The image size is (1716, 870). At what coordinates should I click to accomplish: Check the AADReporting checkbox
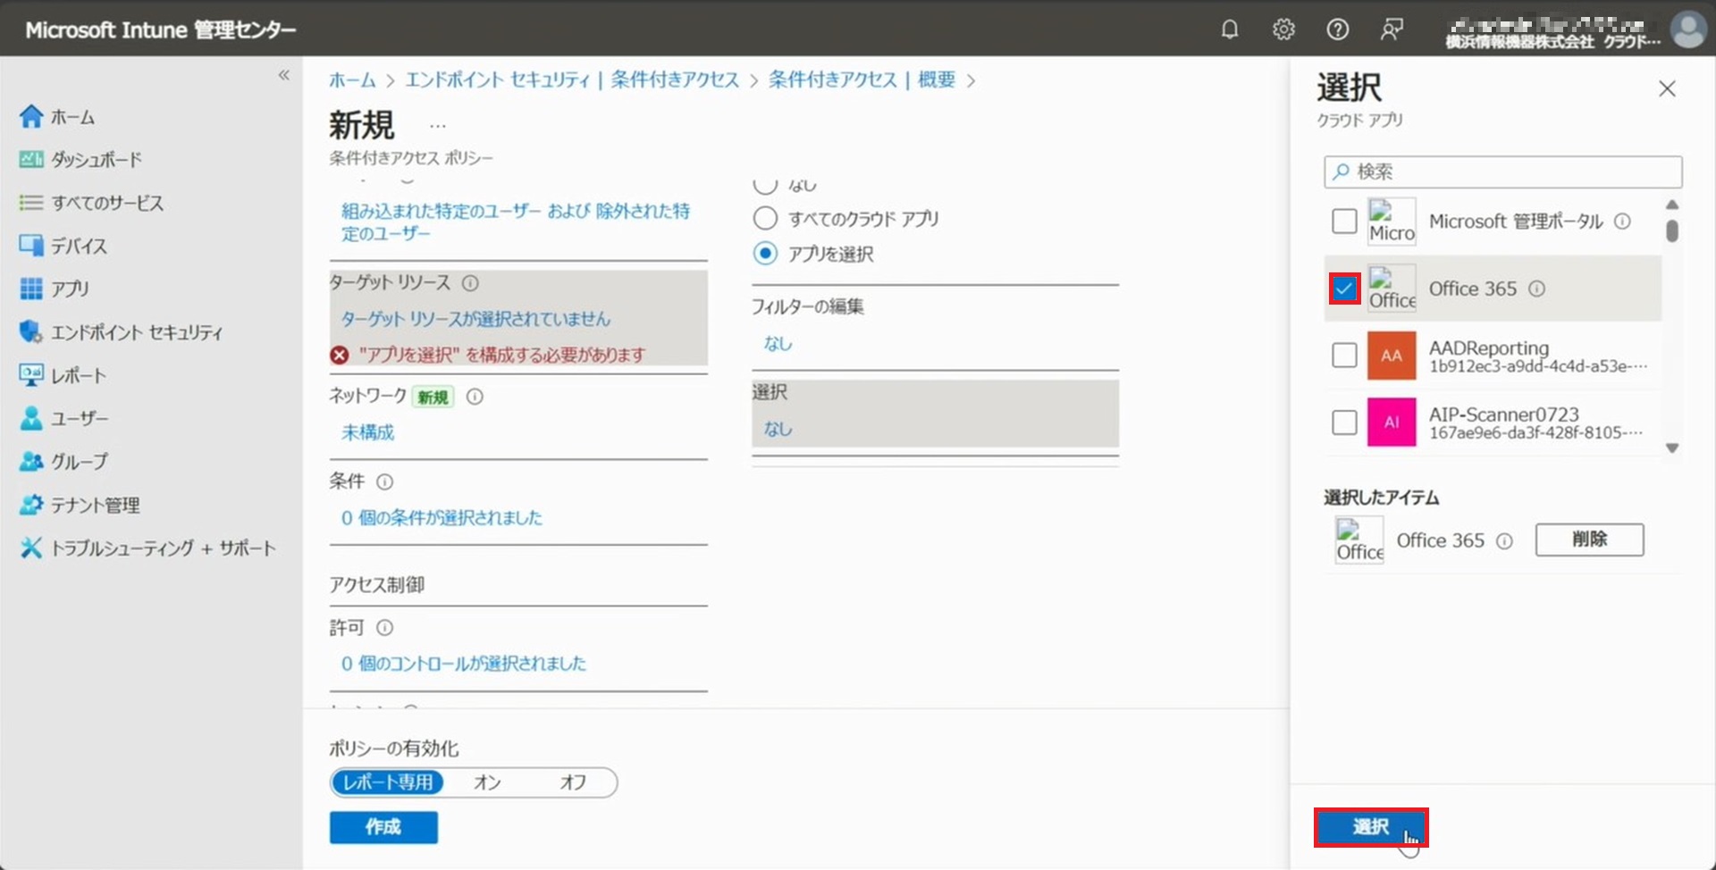click(x=1344, y=356)
